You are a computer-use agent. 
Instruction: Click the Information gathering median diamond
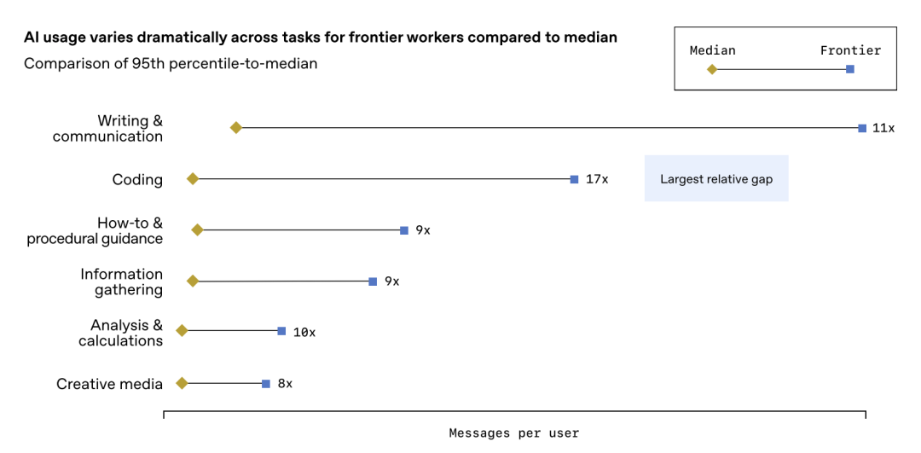pos(193,281)
